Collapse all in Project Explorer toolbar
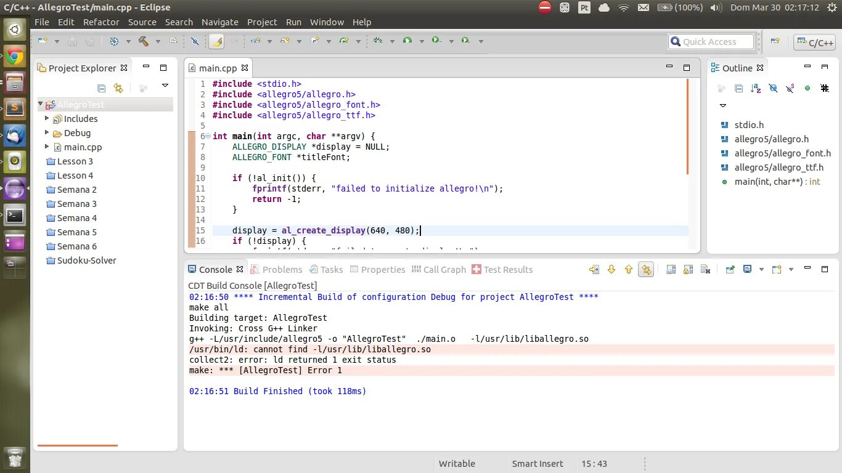This screenshot has height=473, width=842. (102, 88)
